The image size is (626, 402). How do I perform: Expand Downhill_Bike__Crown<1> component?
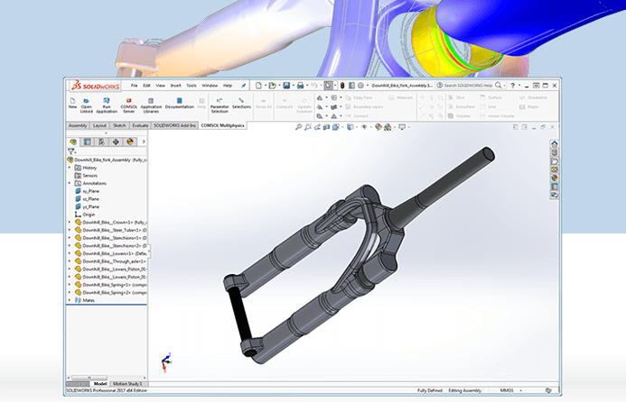[70, 223]
